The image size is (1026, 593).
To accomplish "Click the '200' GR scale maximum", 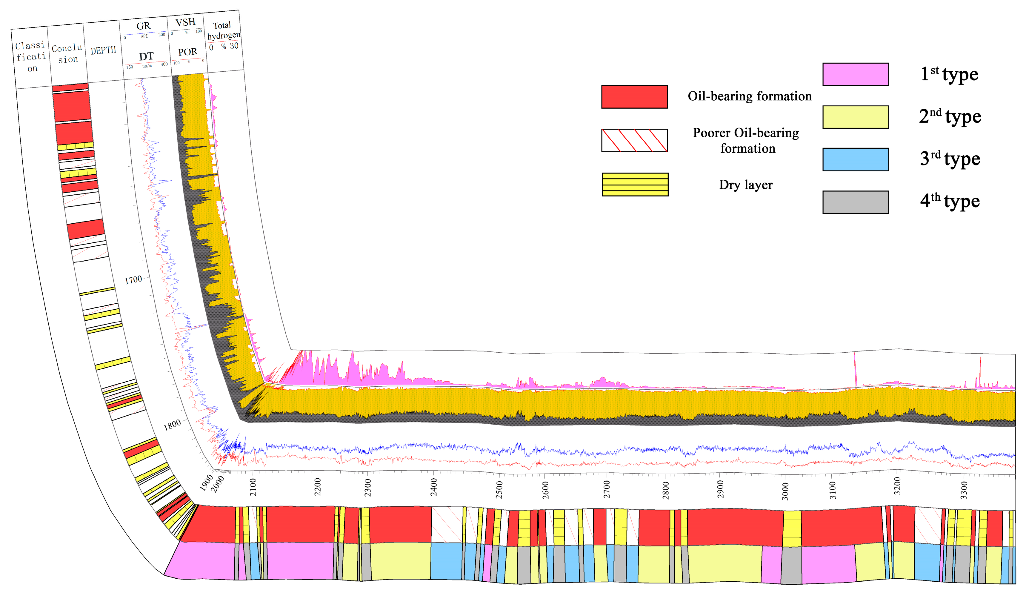I will click(x=161, y=35).
